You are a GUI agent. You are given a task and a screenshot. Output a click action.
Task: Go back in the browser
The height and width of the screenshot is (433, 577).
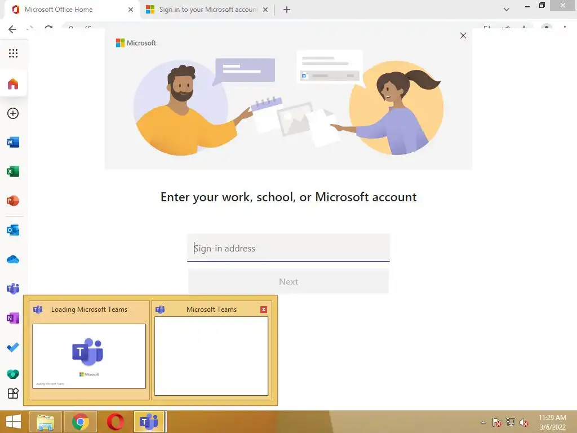click(x=12, y=29)
